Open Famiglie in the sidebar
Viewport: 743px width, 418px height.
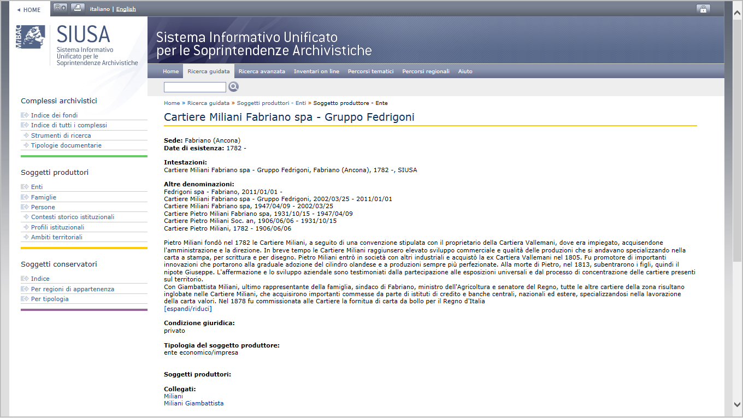pos(44,197)
